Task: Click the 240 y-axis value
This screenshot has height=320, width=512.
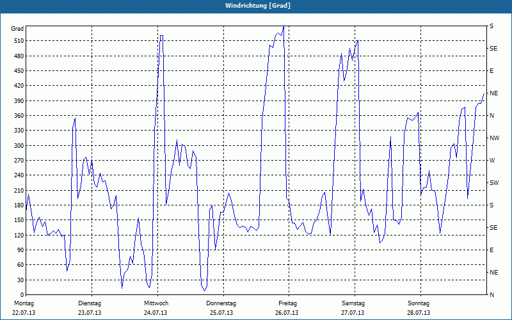Action: (19, 175)
